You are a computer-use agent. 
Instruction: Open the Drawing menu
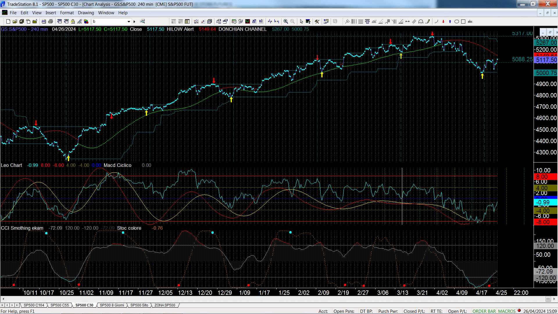(86, 13)
